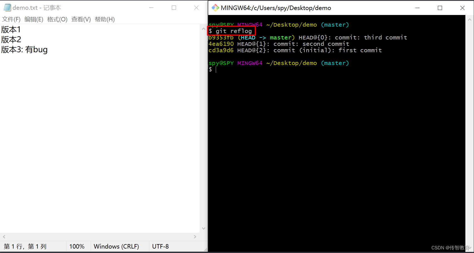474x253 pixels.
Task: Click 'first commit' message in terminal
Action: 360,50
